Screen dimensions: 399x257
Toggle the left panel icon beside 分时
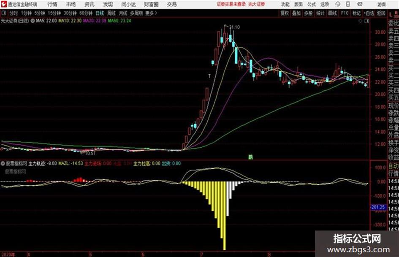(4, 13)
